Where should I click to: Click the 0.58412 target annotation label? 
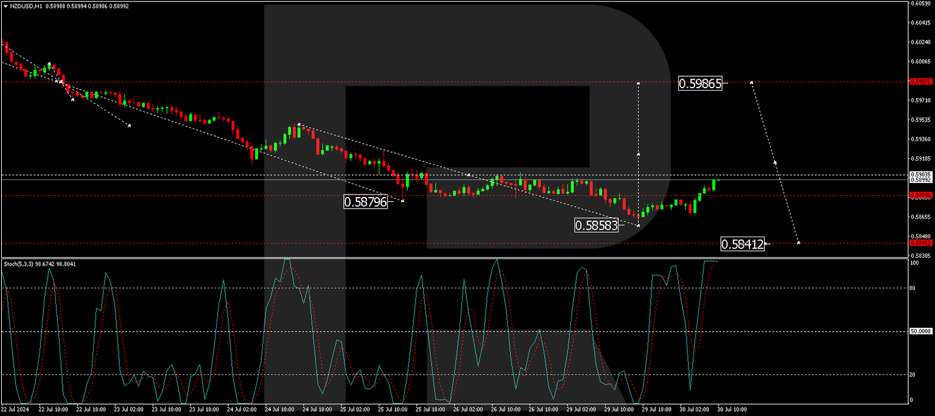point(744,244)
